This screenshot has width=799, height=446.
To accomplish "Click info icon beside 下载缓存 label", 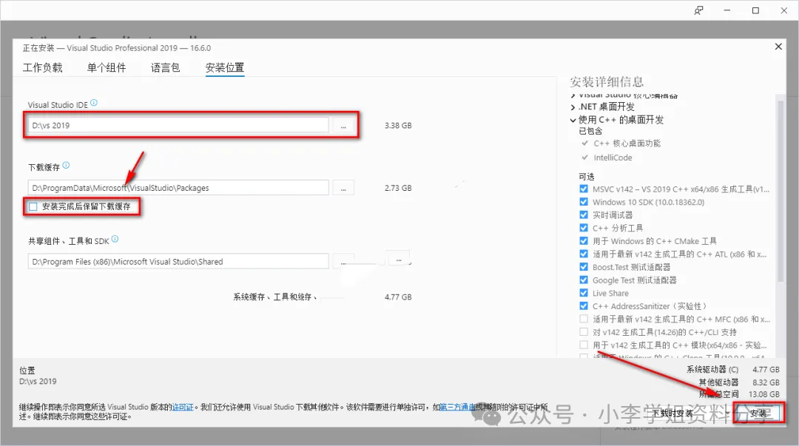I will pos(67,165).
